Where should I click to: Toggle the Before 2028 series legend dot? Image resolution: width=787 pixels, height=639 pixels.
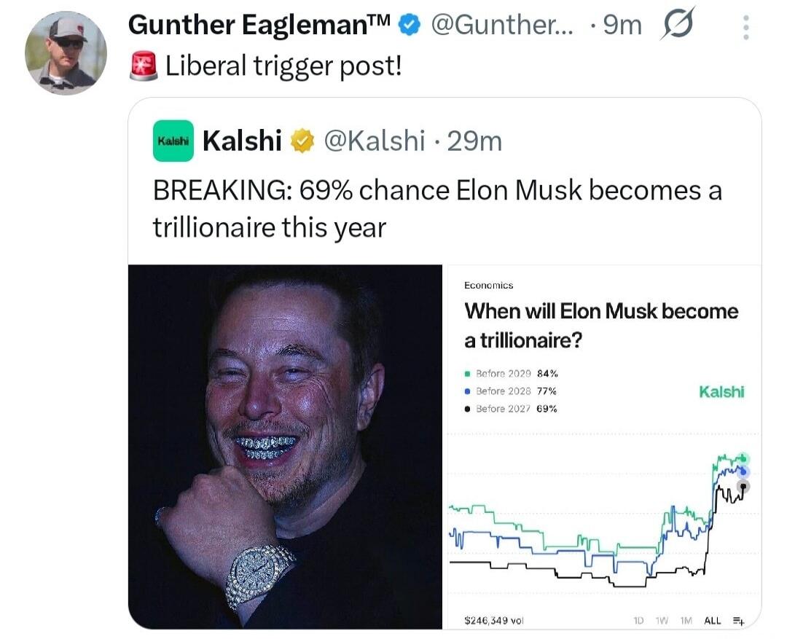click(466, 391)
